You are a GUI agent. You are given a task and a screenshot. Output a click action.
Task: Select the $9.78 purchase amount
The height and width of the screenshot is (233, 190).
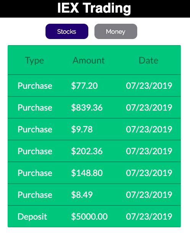(82, 129)
